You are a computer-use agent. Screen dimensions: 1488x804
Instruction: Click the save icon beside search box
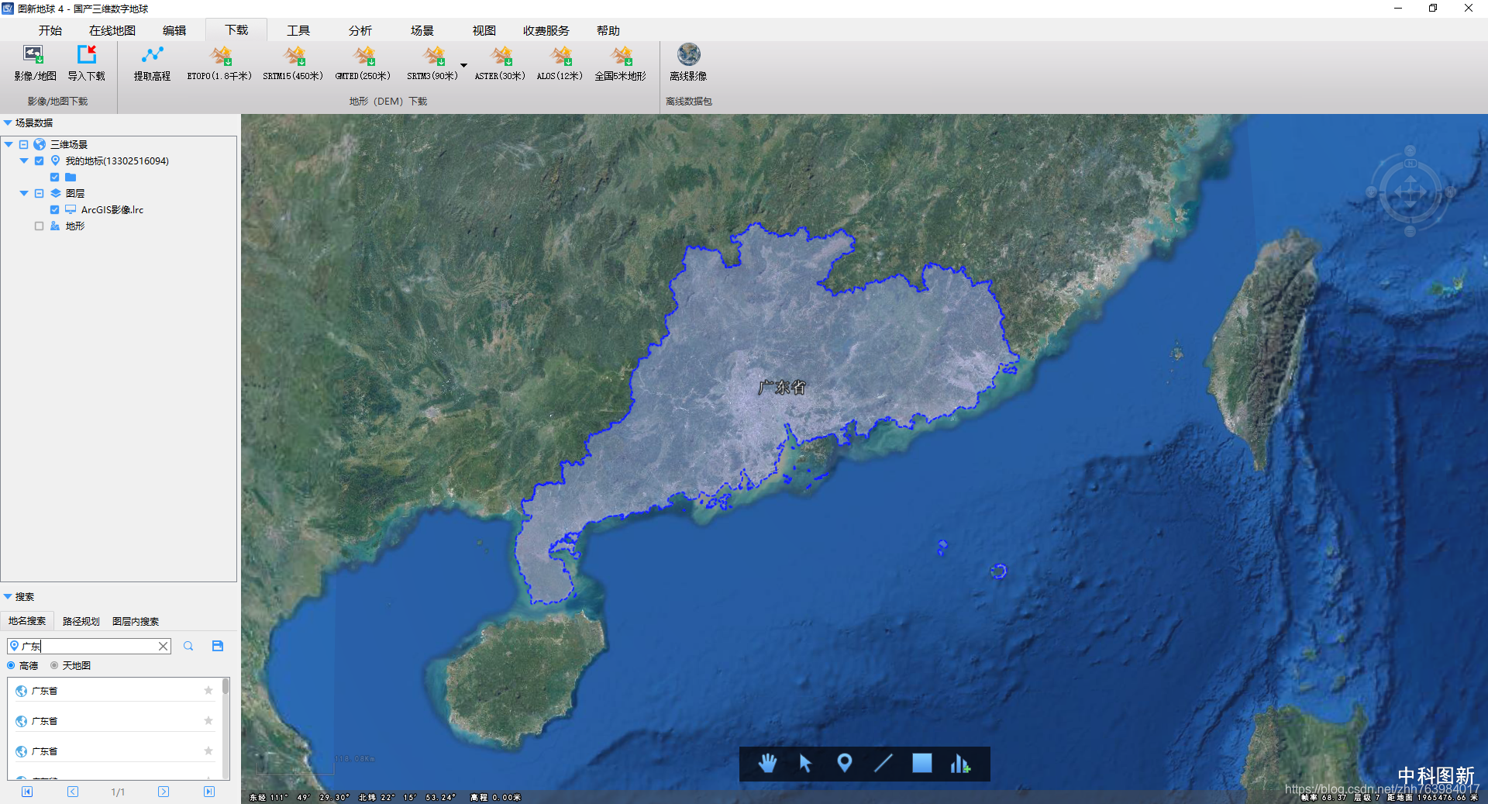(x=218, y=646)
